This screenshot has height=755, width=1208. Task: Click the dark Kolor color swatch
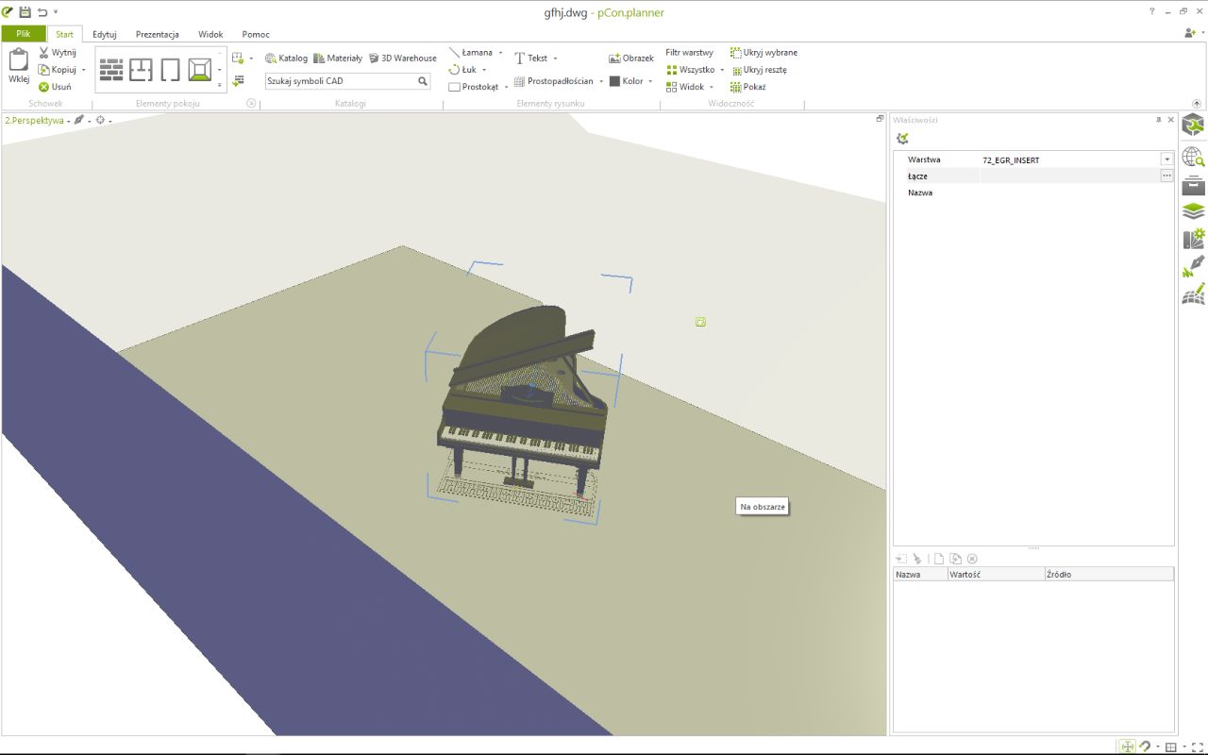pyautogui.click(x=614, y=81)
